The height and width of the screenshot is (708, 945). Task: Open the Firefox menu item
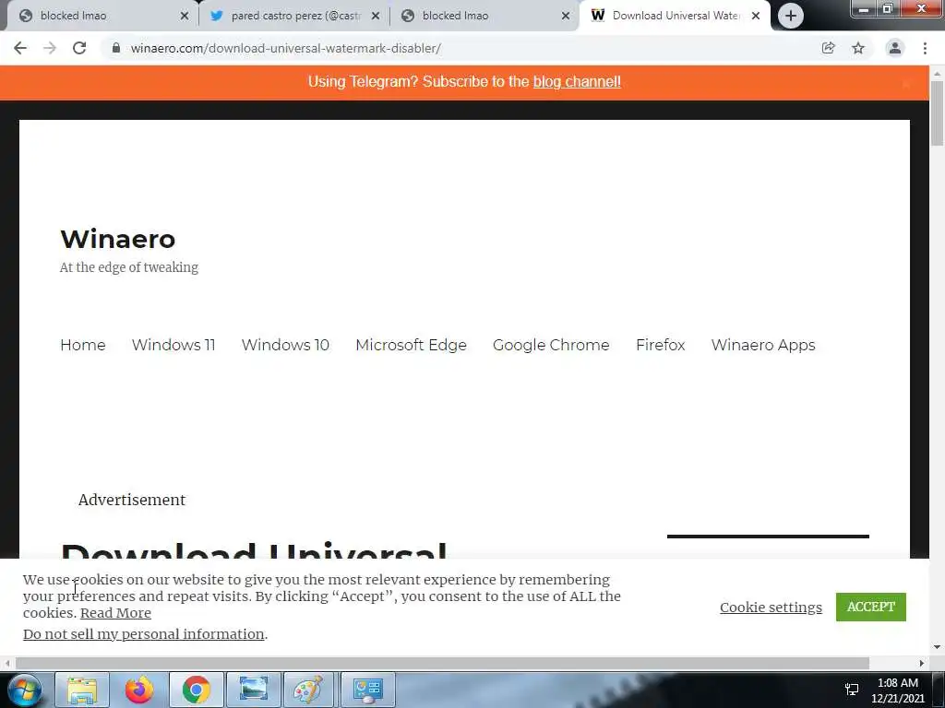point(661,345)
